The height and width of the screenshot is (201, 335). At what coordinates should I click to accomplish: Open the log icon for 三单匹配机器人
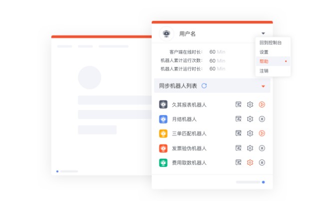pyautogui.click(x=238, y=133)
